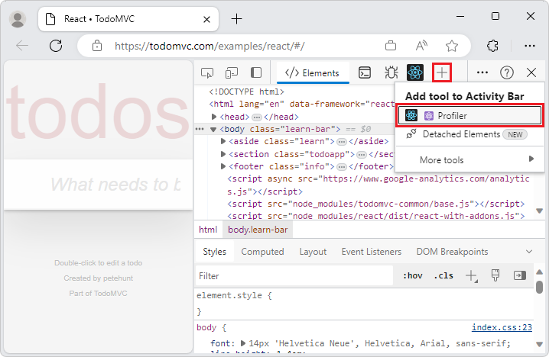Open the DOM Breakpoints tab
Image resolution: width=549 pixels, height=357 pixels.
click(x=453, y=252)
